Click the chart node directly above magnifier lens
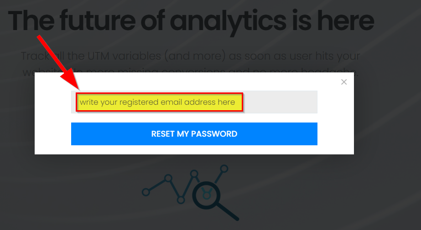 pyautogui.click(x=194, y=174)
